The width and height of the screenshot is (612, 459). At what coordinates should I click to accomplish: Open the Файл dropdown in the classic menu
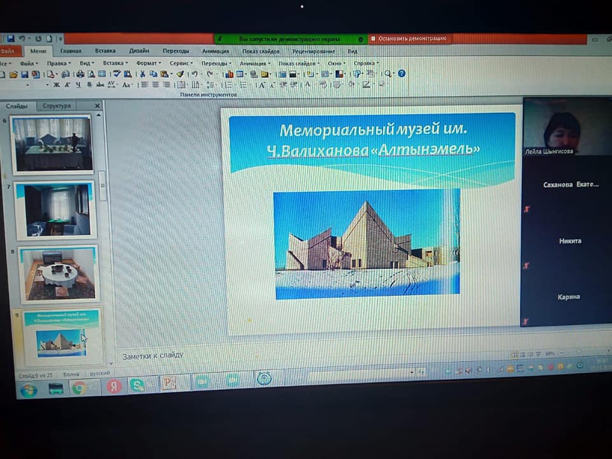pyautogui.click(x=27, y=63)
